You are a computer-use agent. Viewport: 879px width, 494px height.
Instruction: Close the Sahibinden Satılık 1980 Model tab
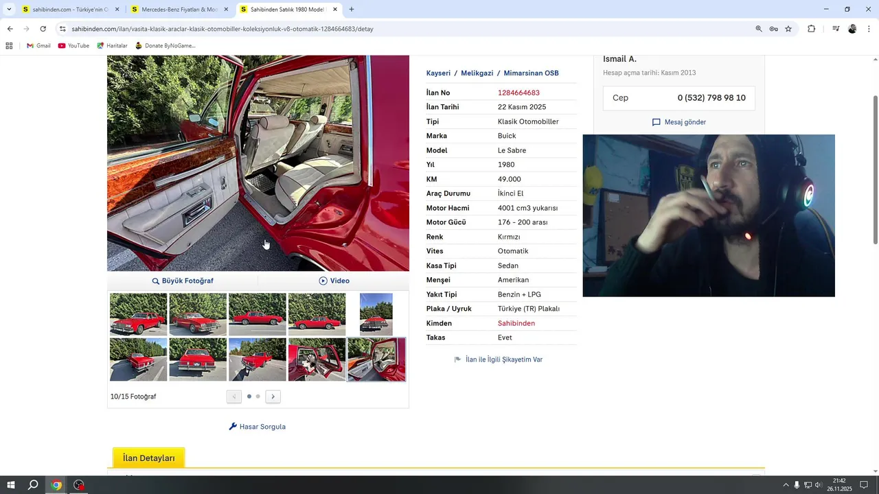335,10
